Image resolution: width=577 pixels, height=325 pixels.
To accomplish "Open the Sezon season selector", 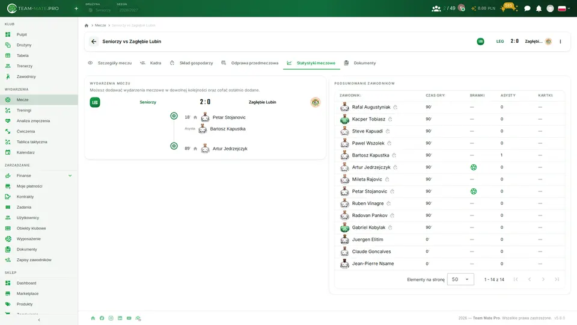I will click(127, 8).
